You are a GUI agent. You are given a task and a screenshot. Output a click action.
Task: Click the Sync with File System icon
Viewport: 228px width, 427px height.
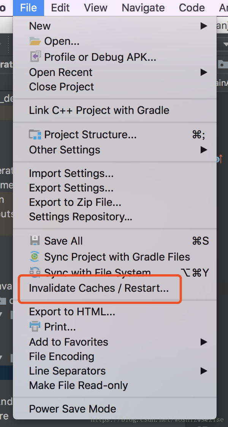[x=35, y=272]
